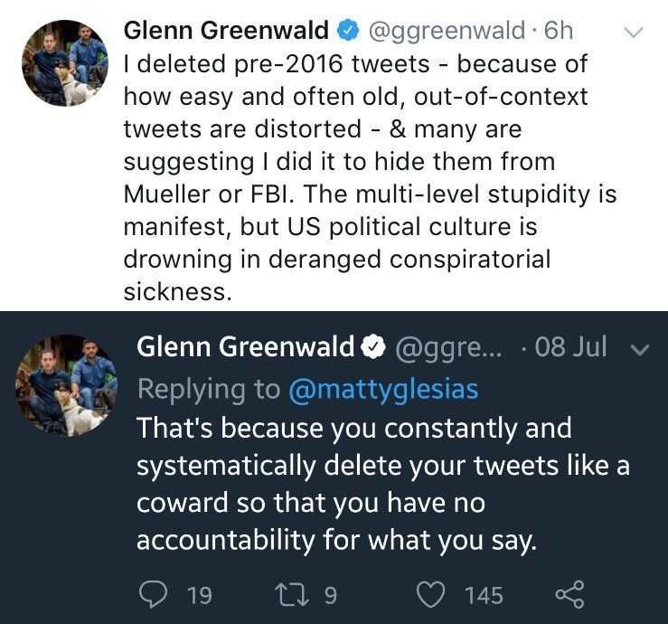This screenshot has height=624, width=668.
Task: Like the tweet with the heart icon
Action: point(431,594)
